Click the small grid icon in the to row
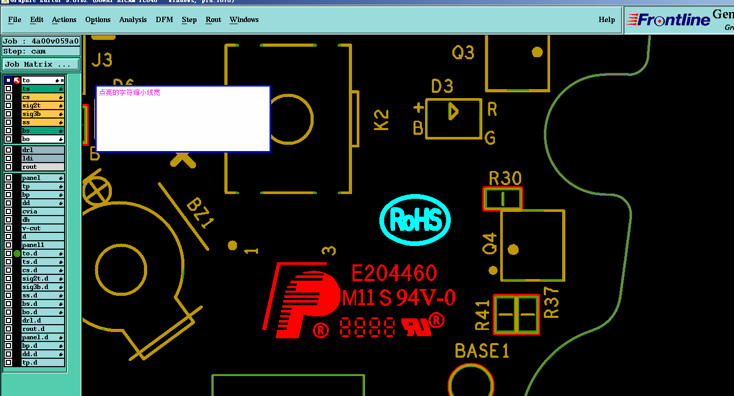 [x=62, y=80]
